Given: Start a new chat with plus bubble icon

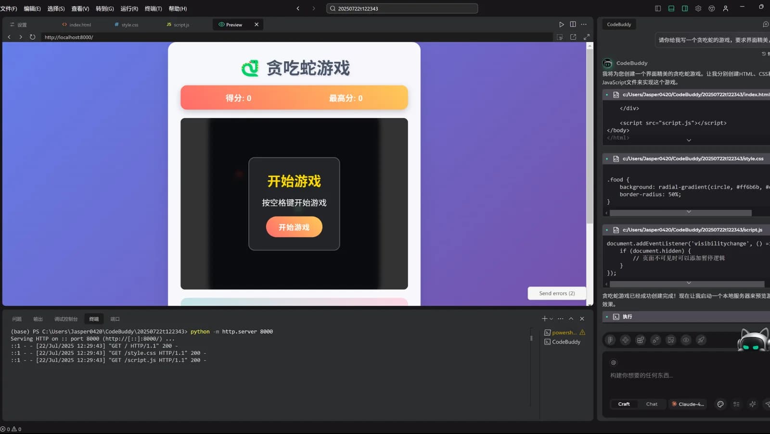Looking at the screenshot, I should [x=766, y=25].
